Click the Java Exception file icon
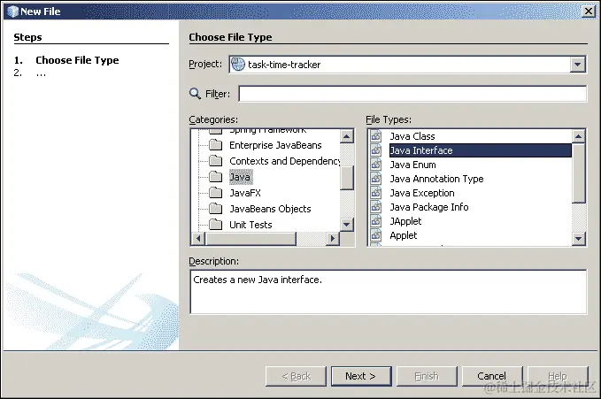The width and height of the screenshot is (601, 399). [376, 193]
